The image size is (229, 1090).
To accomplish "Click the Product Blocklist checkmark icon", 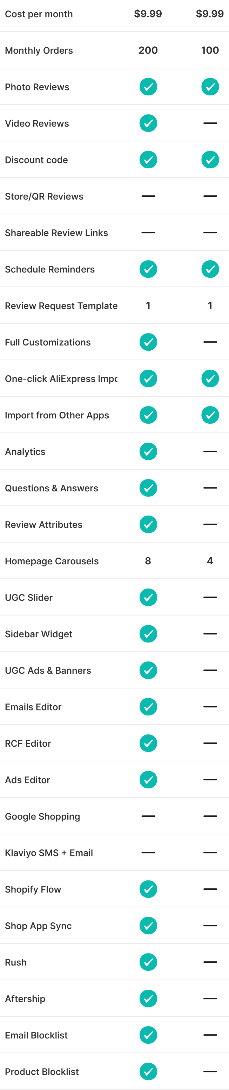I will tap(148, 1071).
